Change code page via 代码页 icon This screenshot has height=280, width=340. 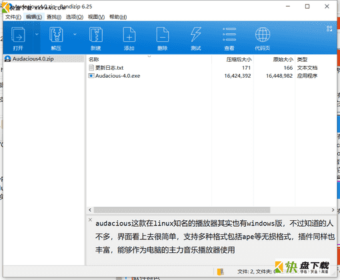(263, 38)
